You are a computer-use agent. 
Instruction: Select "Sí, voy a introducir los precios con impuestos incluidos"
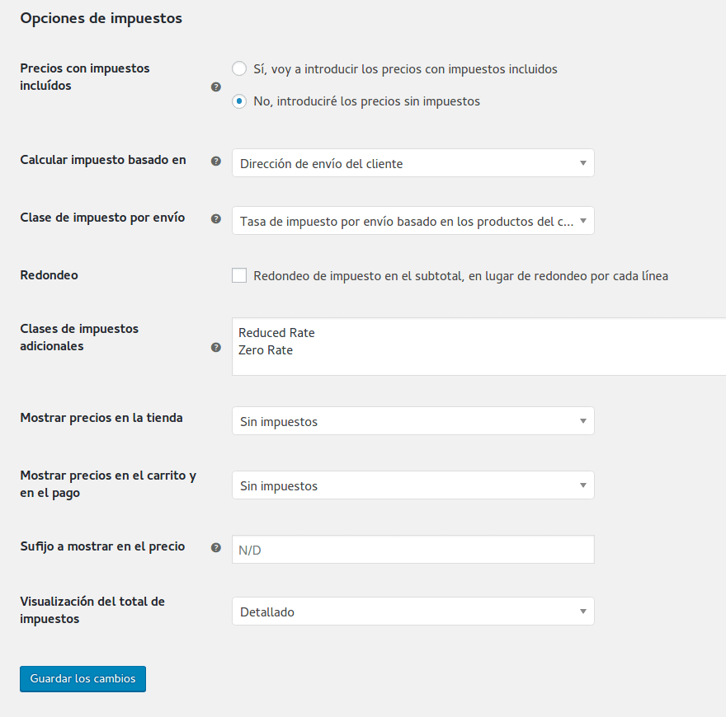point(239,68)
